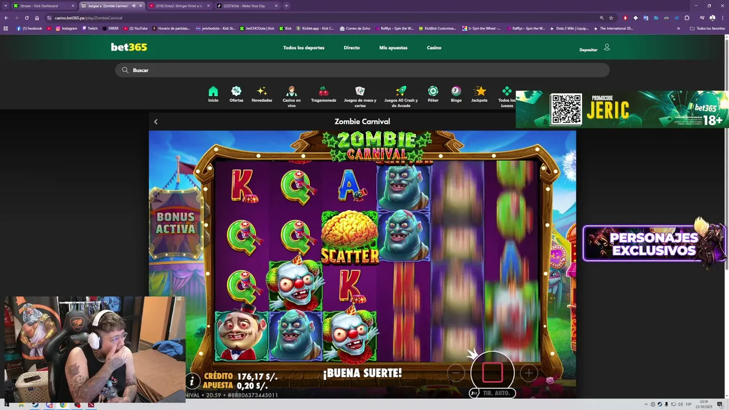Open the browser profile avatar
729x410 pixels.
(x=712, y=18)
